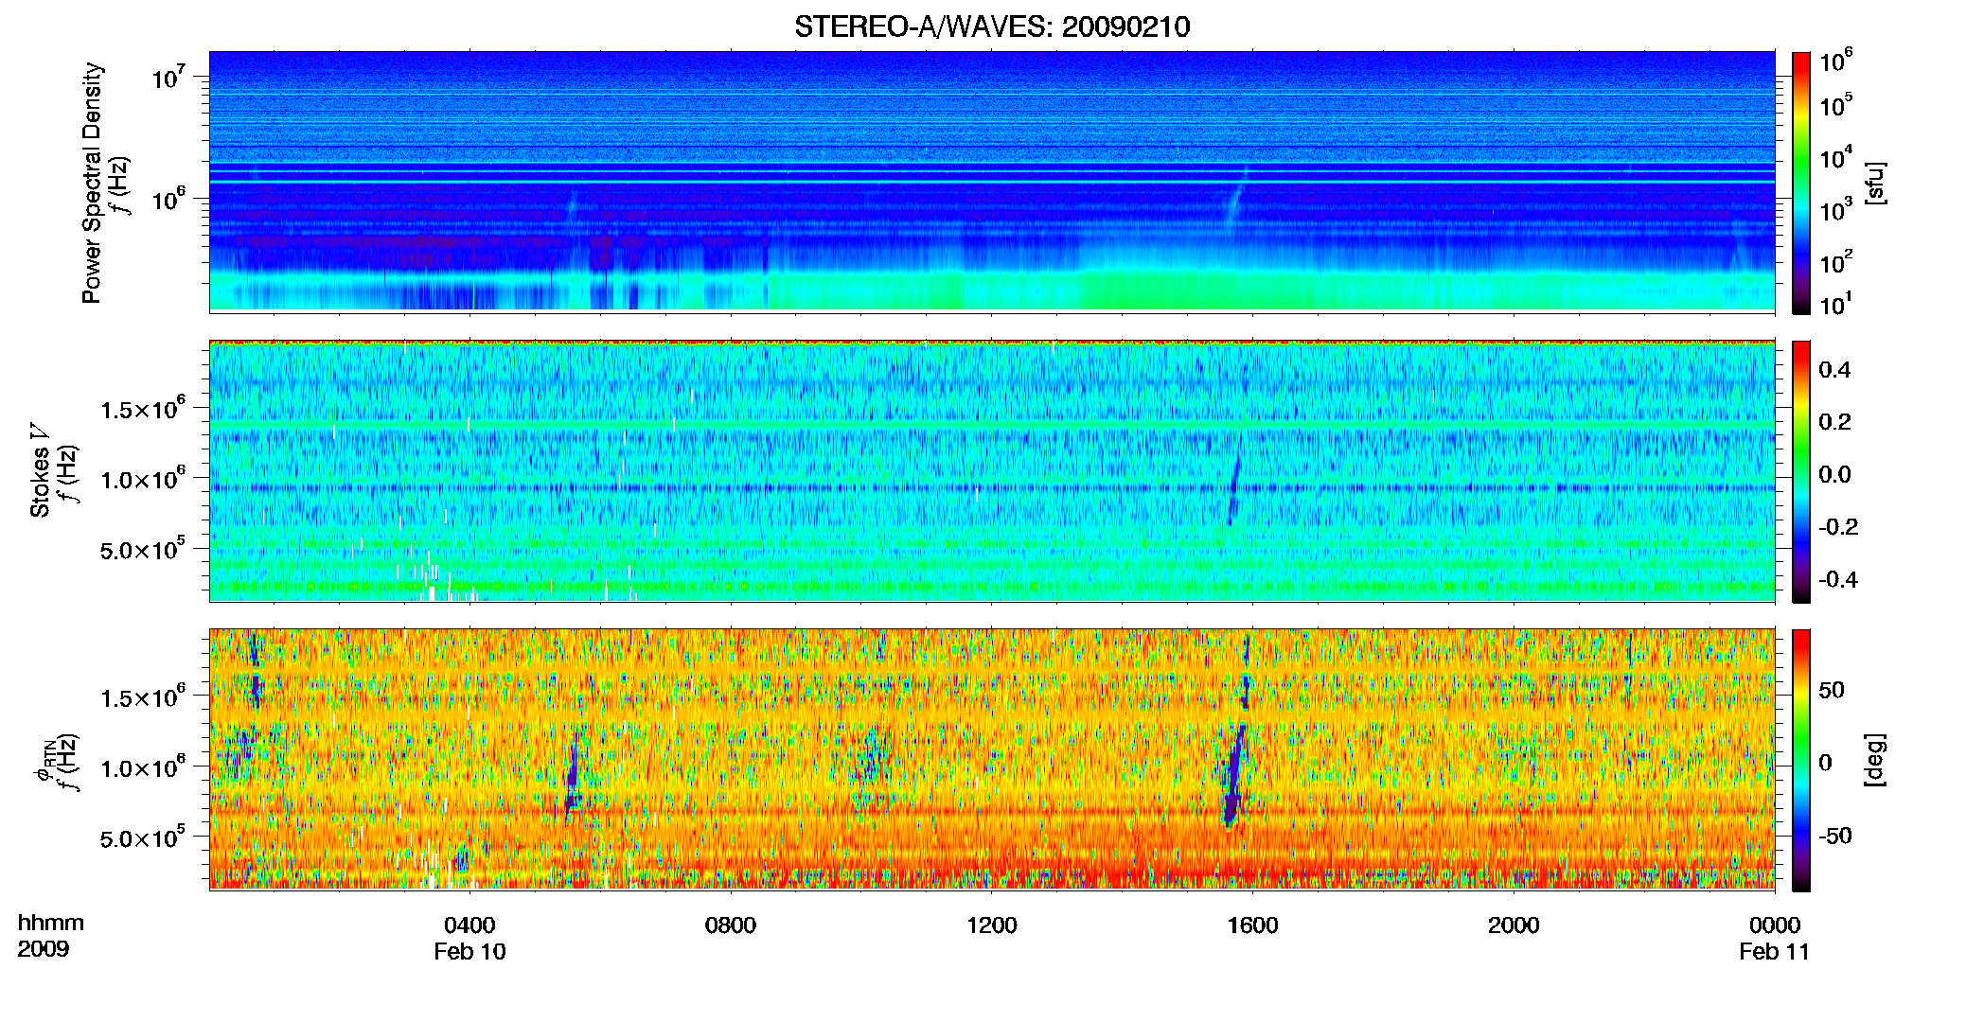Viewport: 1984px width, 1022px height.
Task: Click the dark blue burst near 1600 in φRTN panel
Action: point(1233,776)
